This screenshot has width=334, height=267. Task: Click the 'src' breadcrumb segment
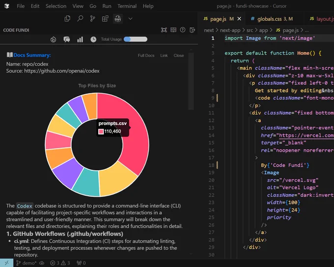pyautogui.click(x=250, y=30)
